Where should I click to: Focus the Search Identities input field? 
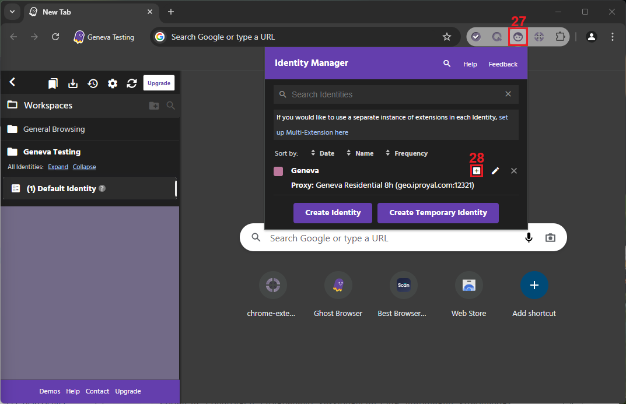point(396,94)
